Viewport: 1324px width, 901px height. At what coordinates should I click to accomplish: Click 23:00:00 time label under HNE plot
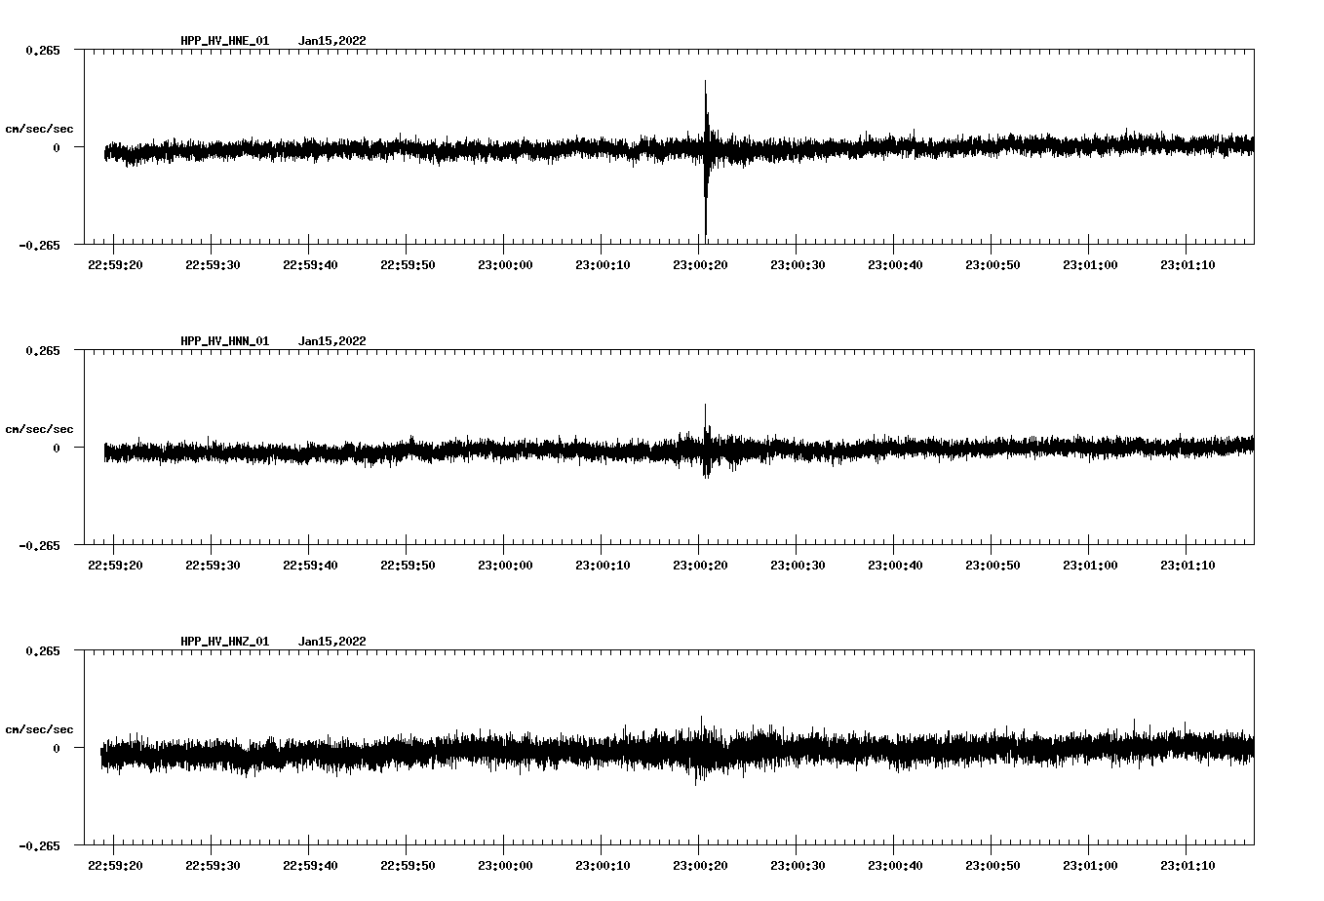coord(505,265)
